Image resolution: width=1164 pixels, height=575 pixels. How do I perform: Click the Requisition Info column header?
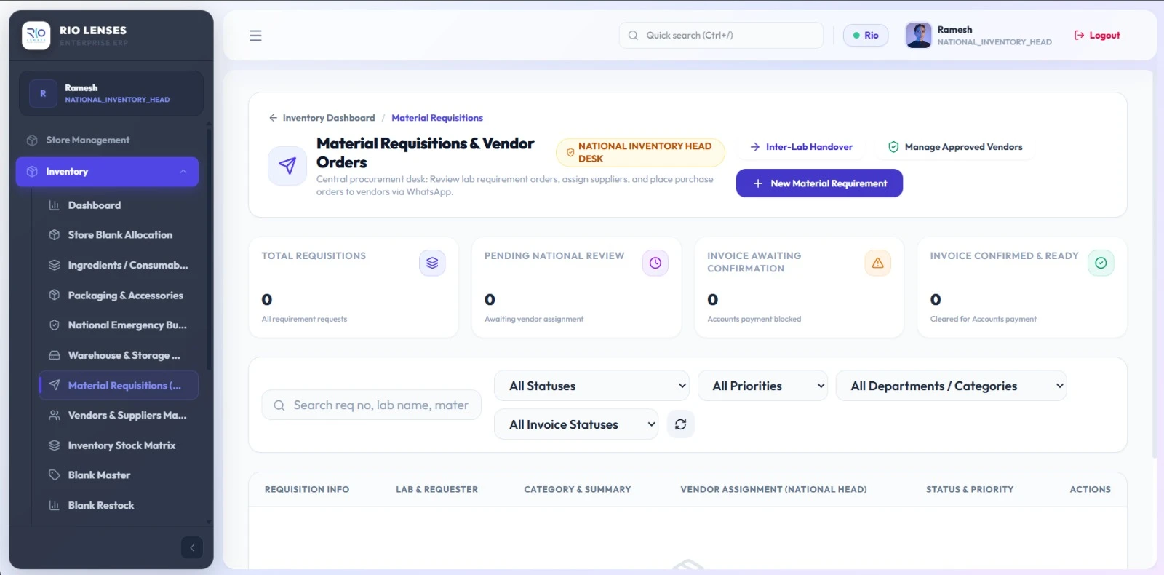point(307,490)
